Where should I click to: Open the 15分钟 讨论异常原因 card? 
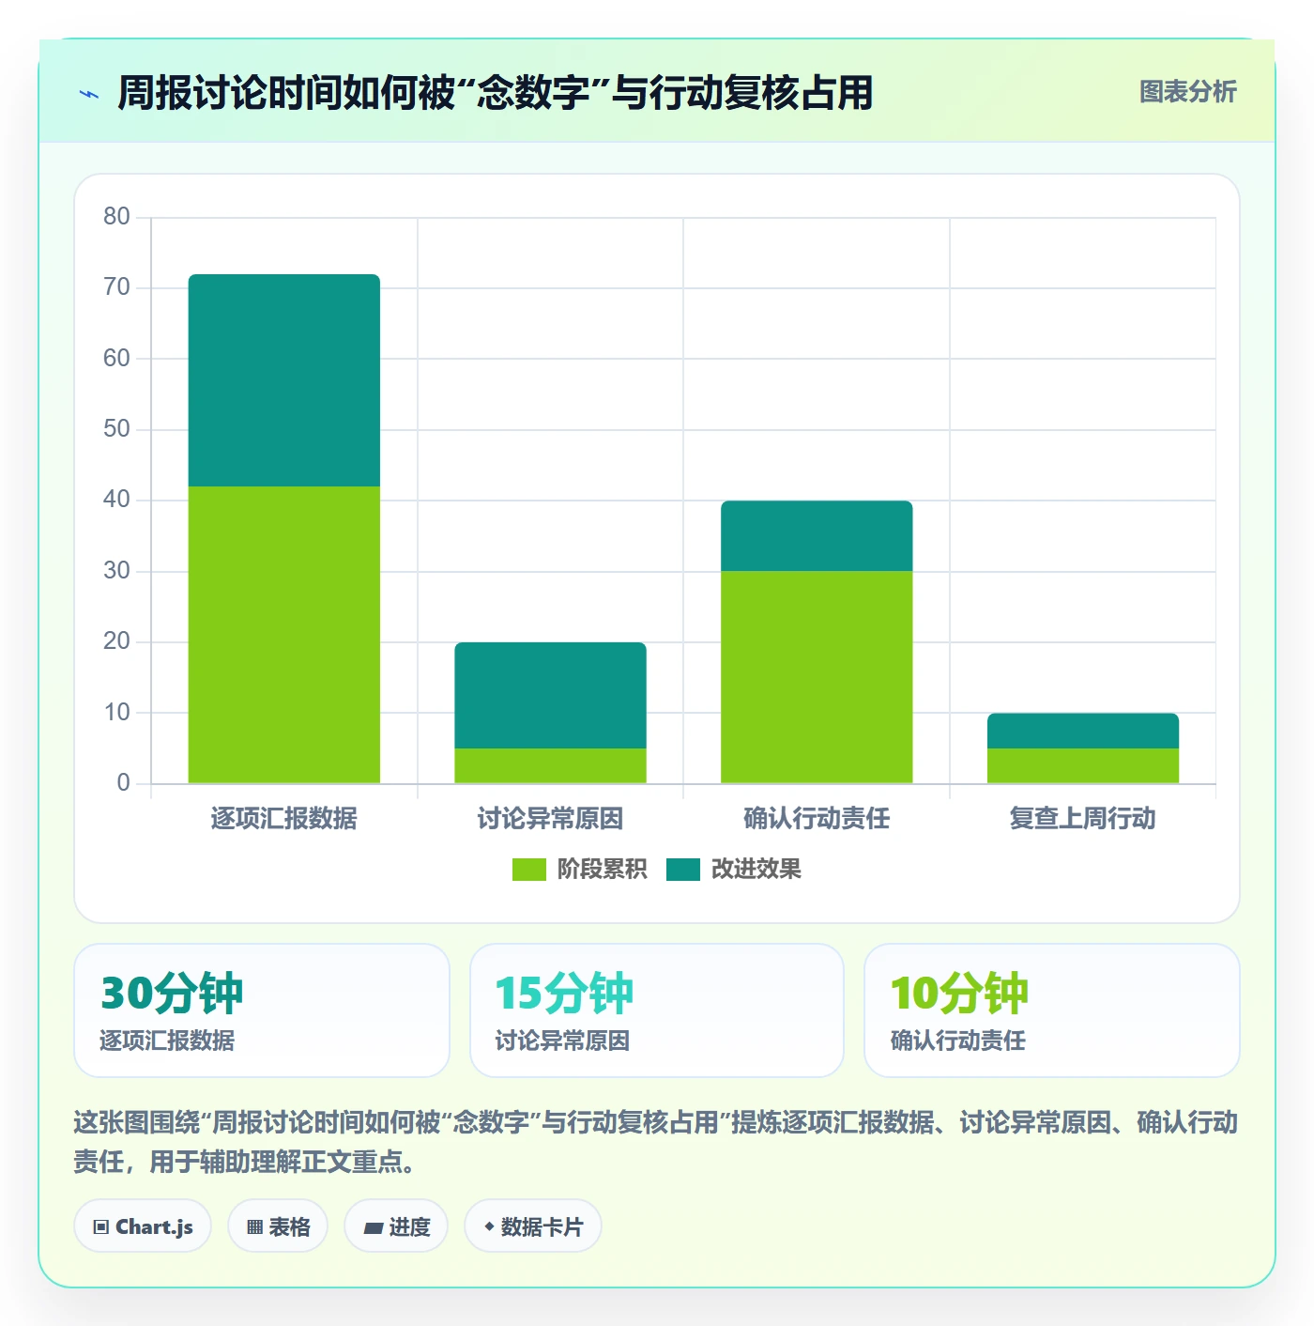pyautogui.click(x=657, y=1010)
